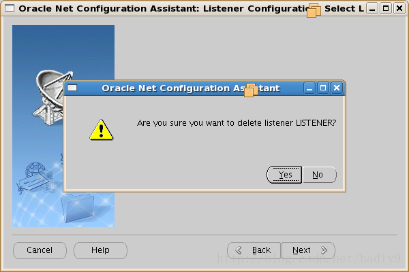Confirm listener deletion with Yes button
Viewport: 409px width, 272px height.
pos(284,175)
